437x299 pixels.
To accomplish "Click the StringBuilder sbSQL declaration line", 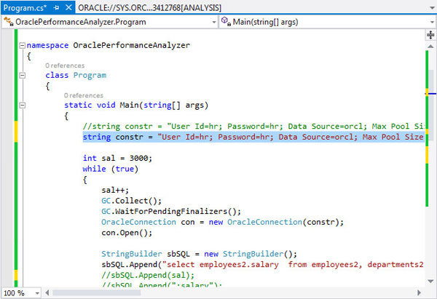I will click(x=199, y=254).
